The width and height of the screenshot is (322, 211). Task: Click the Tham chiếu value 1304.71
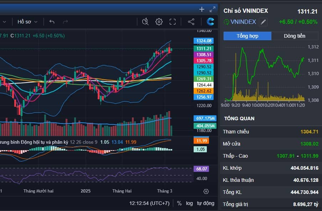click(309, 132)
